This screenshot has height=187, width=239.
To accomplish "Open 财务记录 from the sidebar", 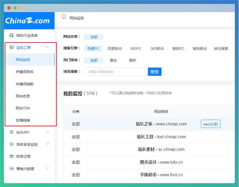I will tap(23, 156).
